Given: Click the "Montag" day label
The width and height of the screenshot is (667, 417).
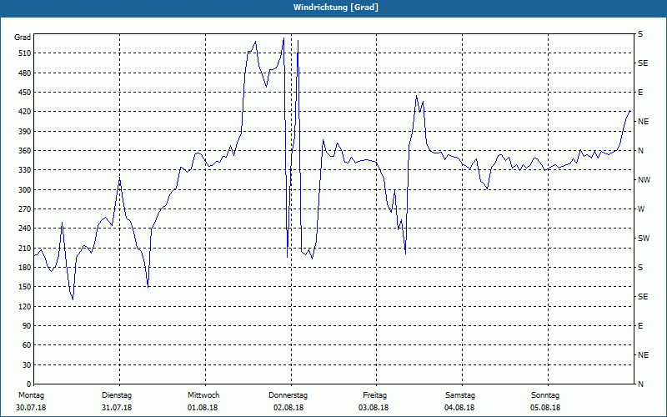Looking at the screenshot, I should pos(31,395).
